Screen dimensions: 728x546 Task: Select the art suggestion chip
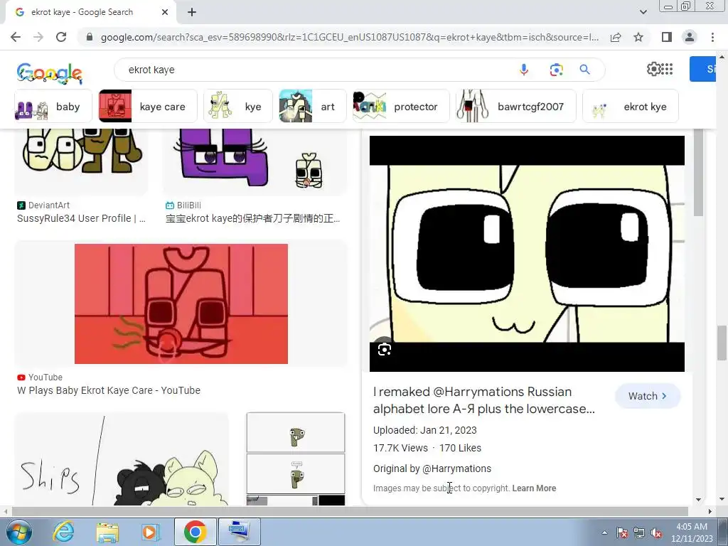pyautogui.click(x=313, y=107)
